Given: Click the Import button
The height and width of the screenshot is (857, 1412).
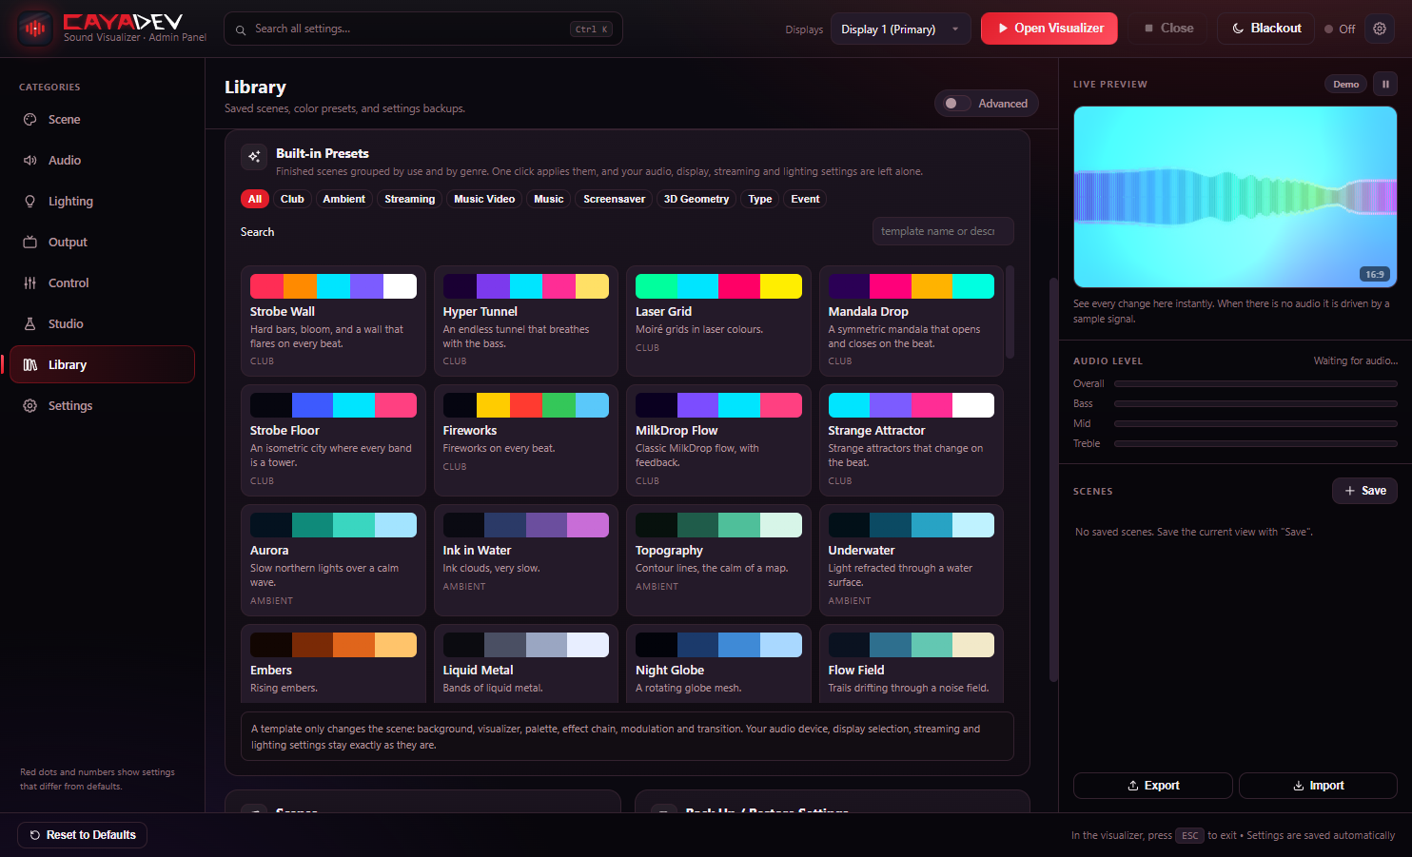Looking at the screenshot, I should (x=1318, y=786).
